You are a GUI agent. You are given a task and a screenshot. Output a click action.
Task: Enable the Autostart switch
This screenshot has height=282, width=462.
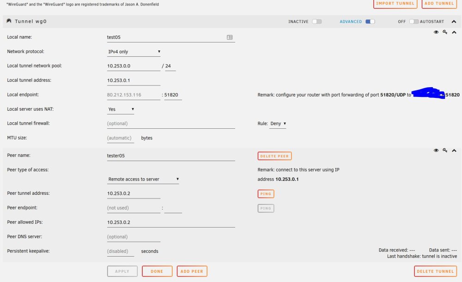(x=413, y=22)
